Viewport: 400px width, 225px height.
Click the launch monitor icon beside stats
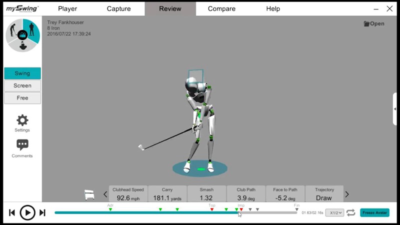coord(89,194)
